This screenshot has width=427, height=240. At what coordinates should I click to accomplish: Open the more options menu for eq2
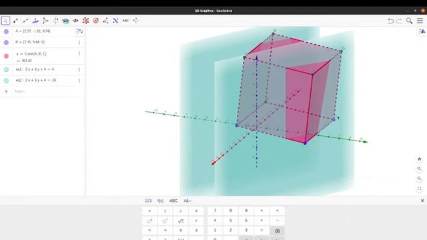tap(79, 81)
